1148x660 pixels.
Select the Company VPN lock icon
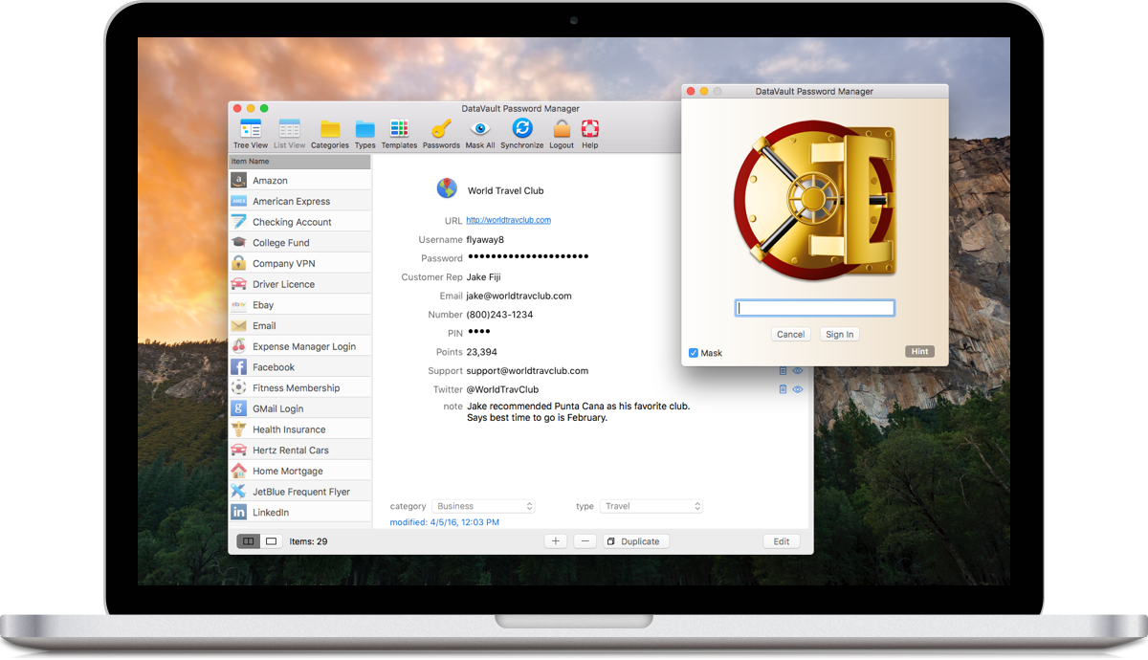pyautogui.click(x=238, y=263)
